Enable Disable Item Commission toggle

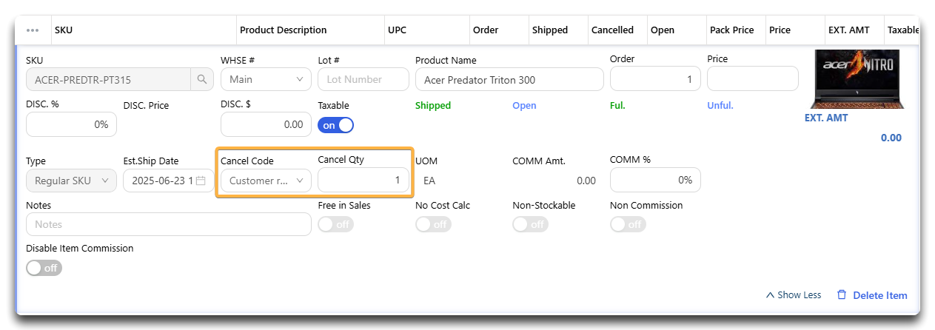(x=44, y=268)
